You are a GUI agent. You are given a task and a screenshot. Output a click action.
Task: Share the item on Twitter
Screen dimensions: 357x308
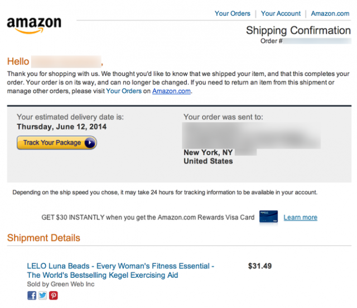pyautogui.click(x=42, y=296)
